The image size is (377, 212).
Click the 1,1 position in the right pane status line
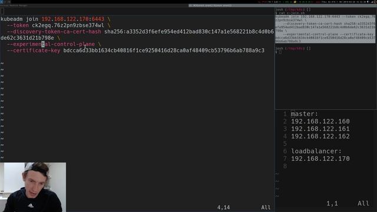332,203
